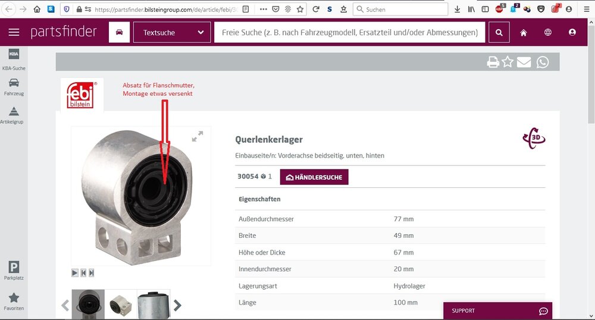The height and width of the screenshot is (320, 595).
Task: Show next thumbnails with right chevron
Action: [x=177, y=305]
